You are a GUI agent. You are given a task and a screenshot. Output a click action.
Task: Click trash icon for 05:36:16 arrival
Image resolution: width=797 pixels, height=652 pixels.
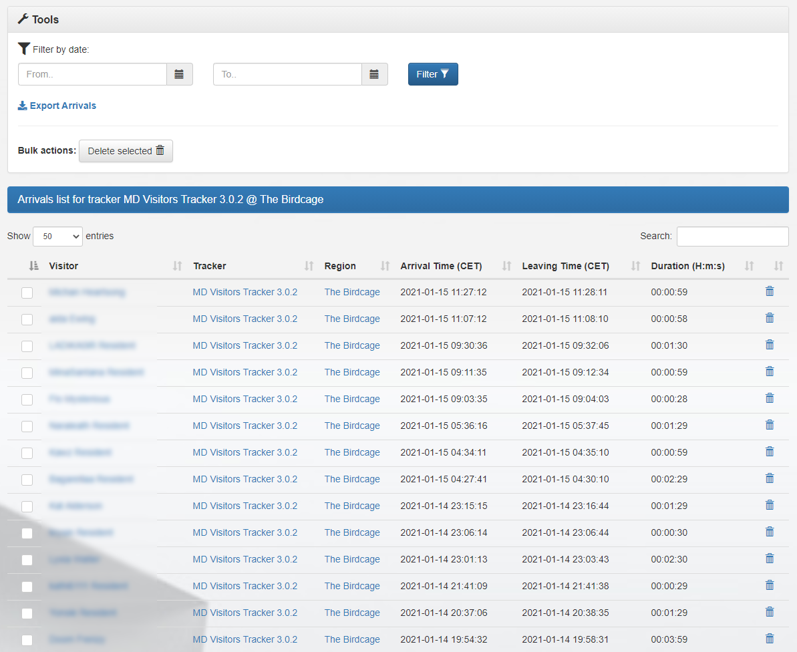769,425
